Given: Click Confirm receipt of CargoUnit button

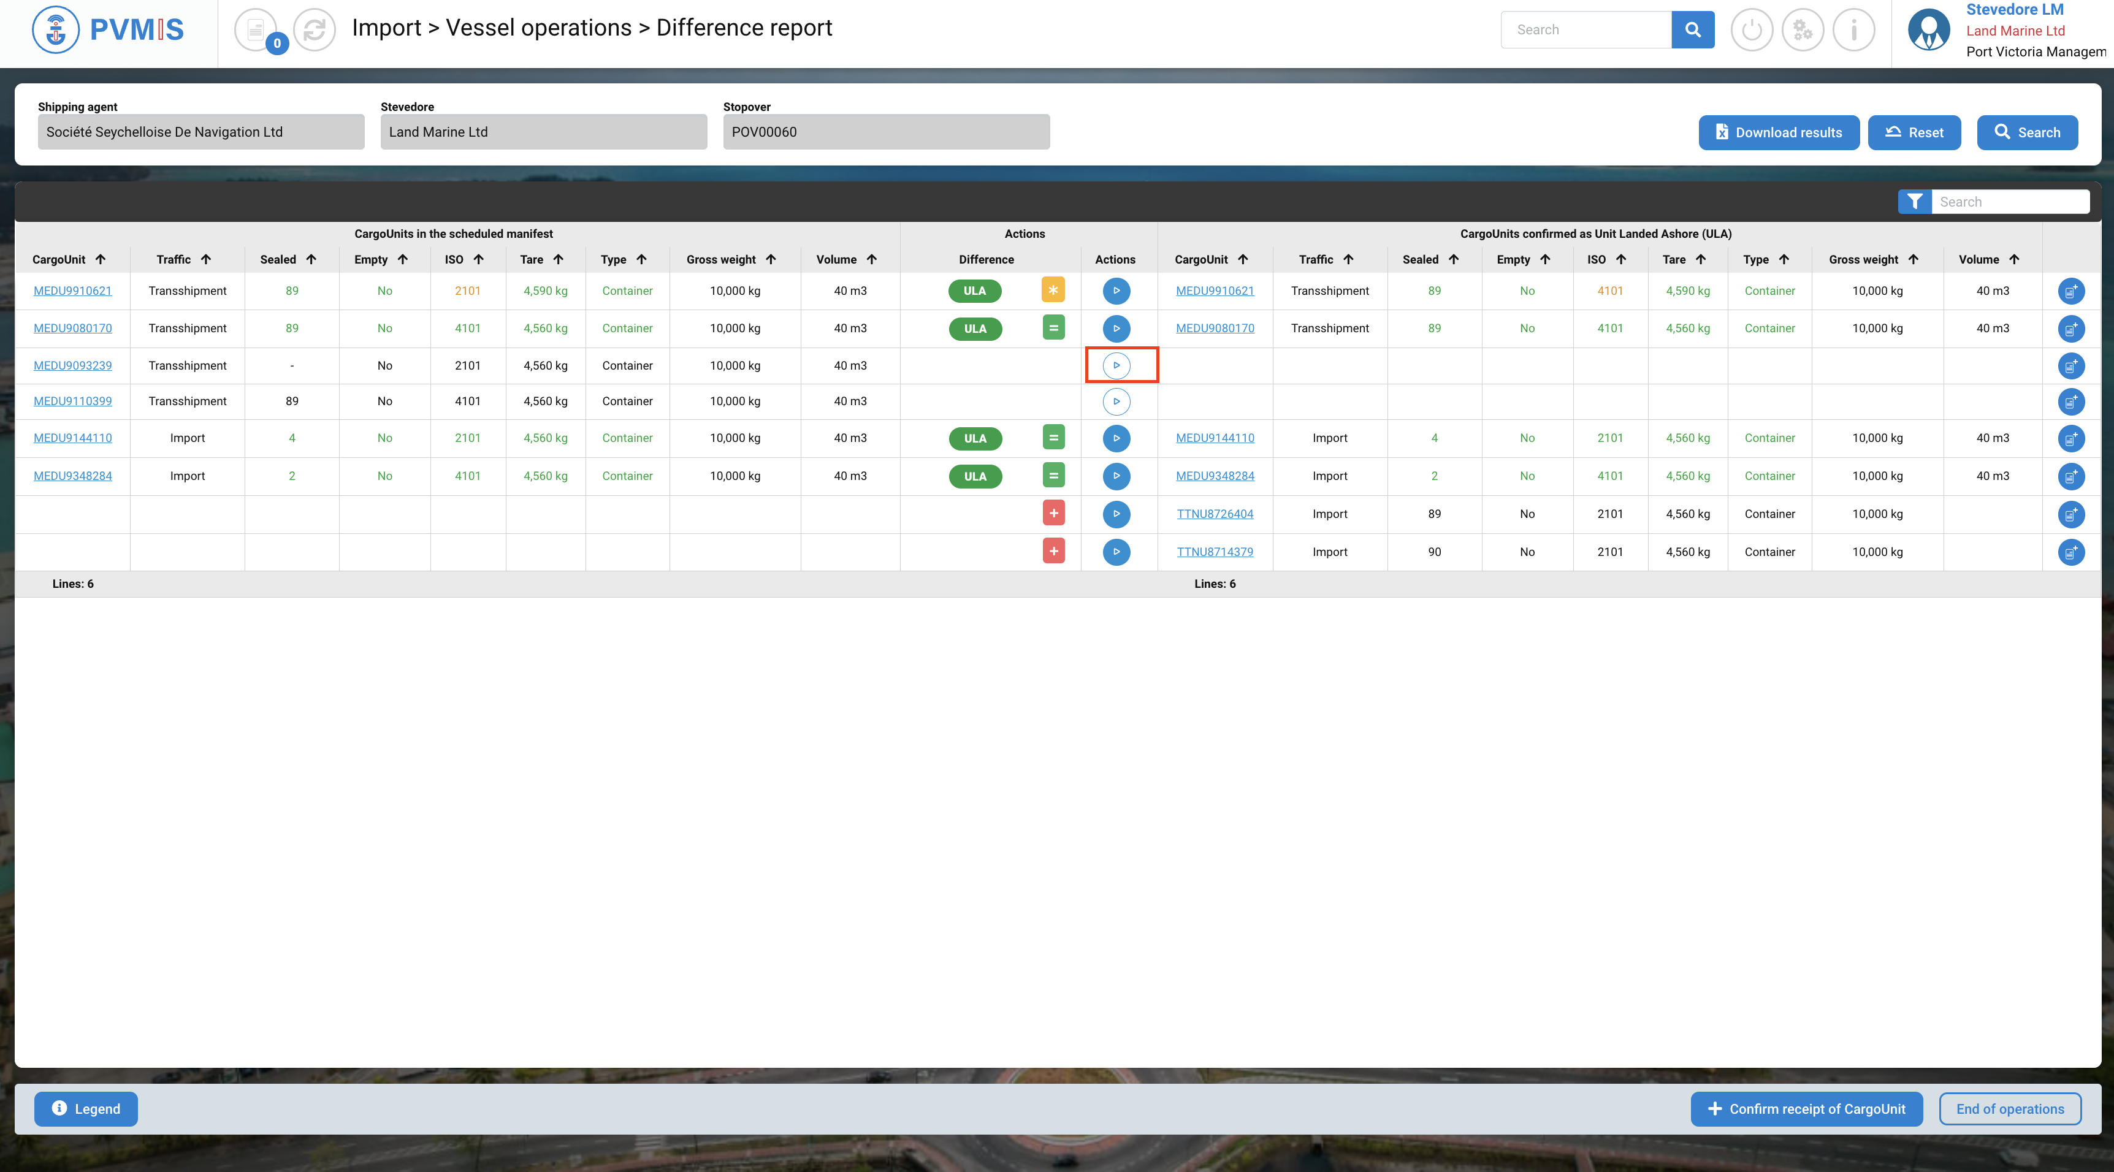Looking at the screenshot, I should point(1806,1109).
